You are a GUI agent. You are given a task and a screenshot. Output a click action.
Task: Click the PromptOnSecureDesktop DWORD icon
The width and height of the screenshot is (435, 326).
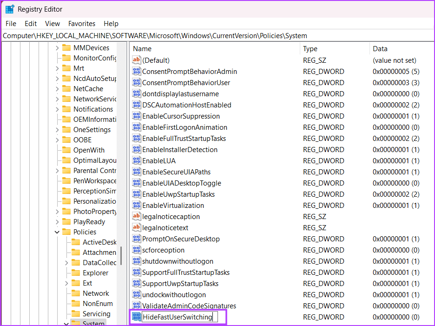pyautogui.click(x=136, y=239)
